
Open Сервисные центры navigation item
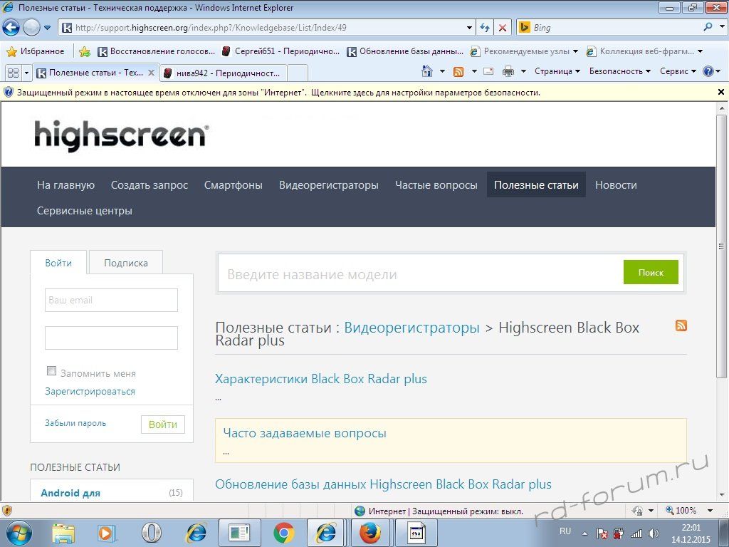click(85, 211)
